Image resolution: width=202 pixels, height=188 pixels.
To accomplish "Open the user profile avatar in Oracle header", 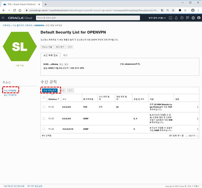I will pyautogui.click(x=199, y=18).
